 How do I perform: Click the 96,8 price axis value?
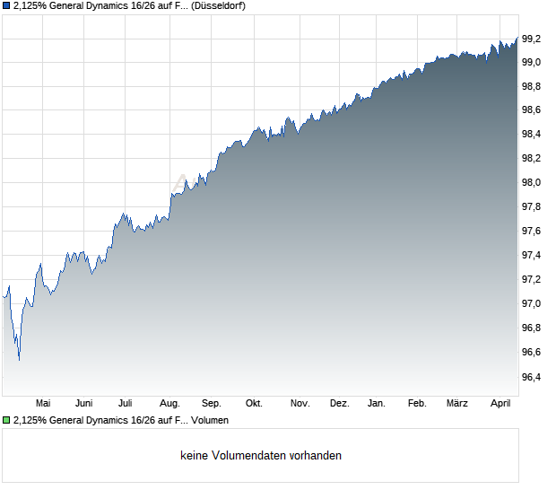(532, 328)
